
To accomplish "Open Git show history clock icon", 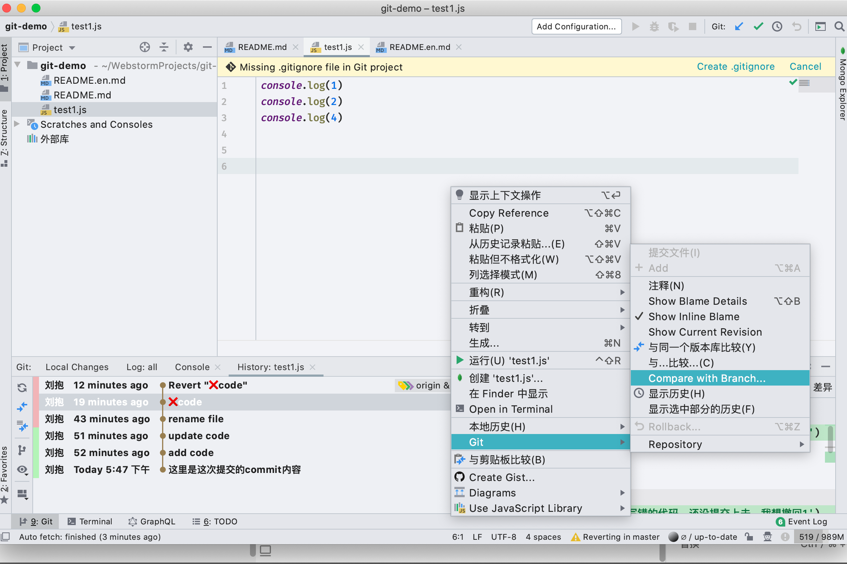I will (x=777, y=26).
